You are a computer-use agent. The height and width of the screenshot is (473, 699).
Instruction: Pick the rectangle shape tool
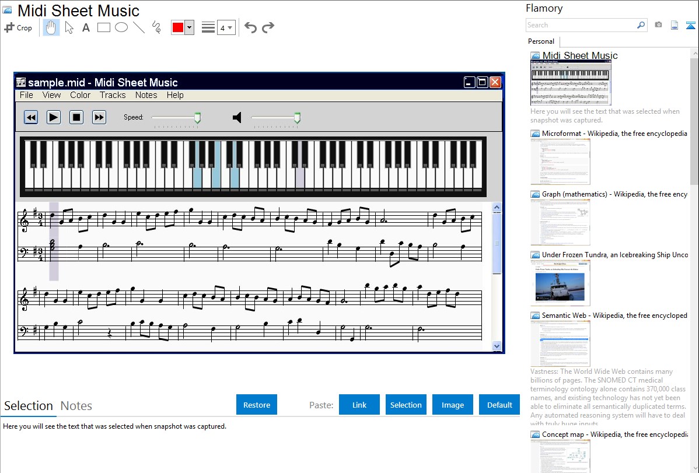click(103, 27)
